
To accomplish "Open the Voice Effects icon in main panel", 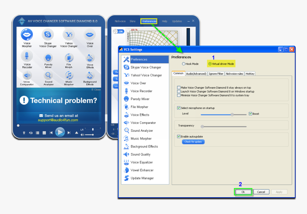I will coord(90,58).
